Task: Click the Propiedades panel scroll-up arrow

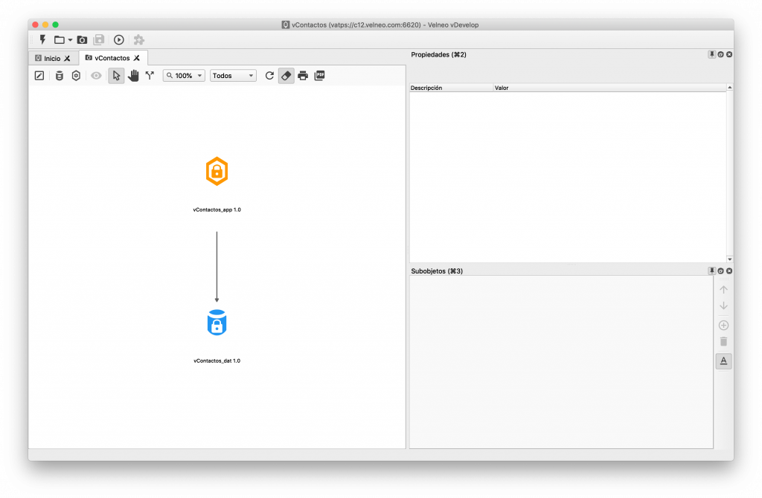Action: pyautogui.click(x=730, y=88)
